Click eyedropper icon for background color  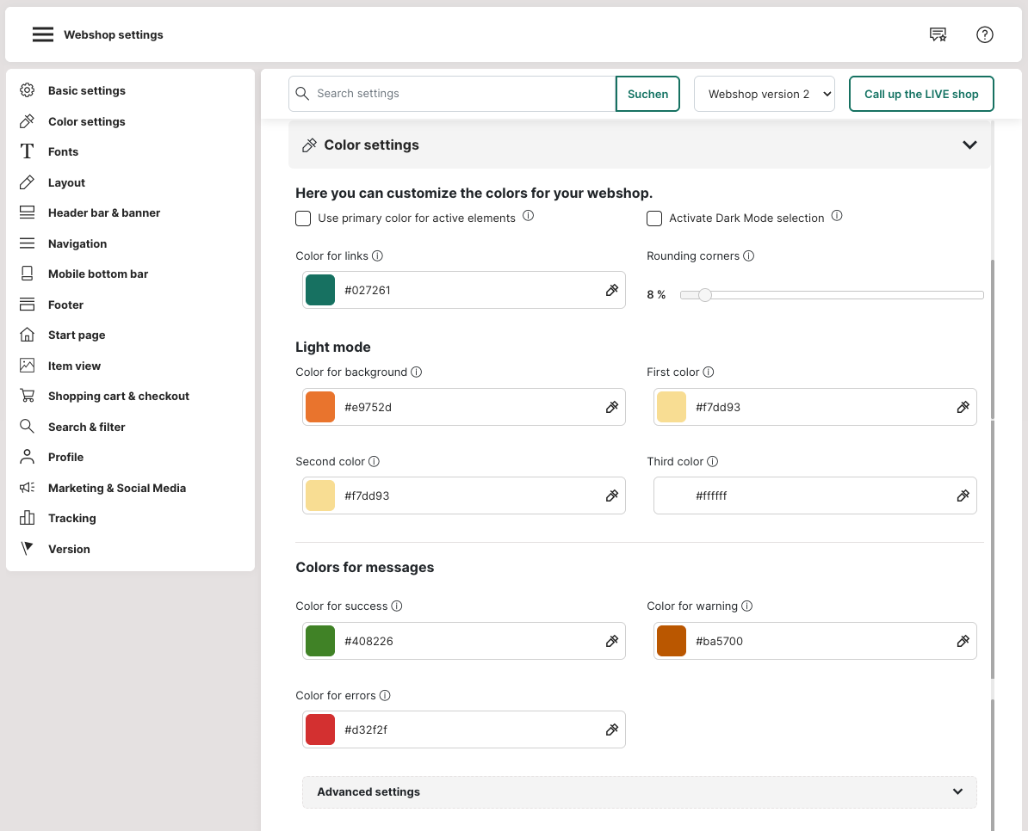click(x=612, y=407)
